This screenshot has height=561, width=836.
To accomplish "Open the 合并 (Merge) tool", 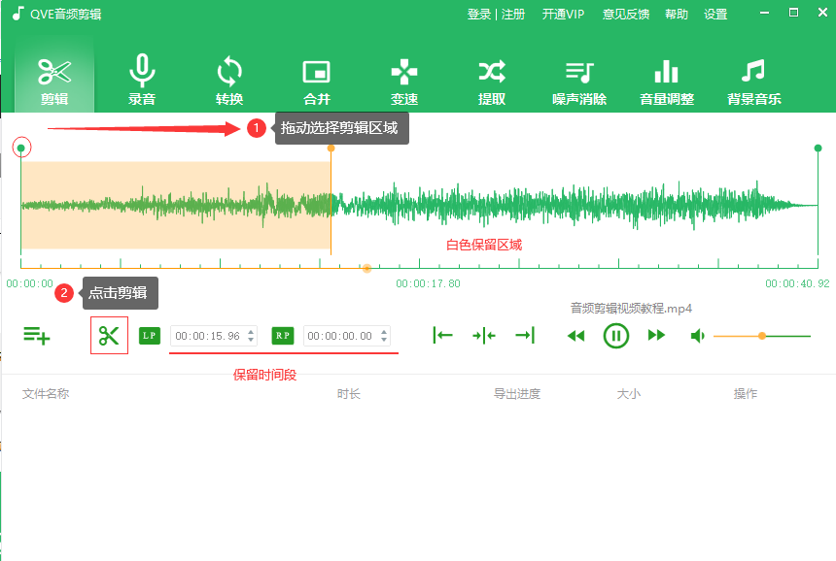I will coord(315,78).
